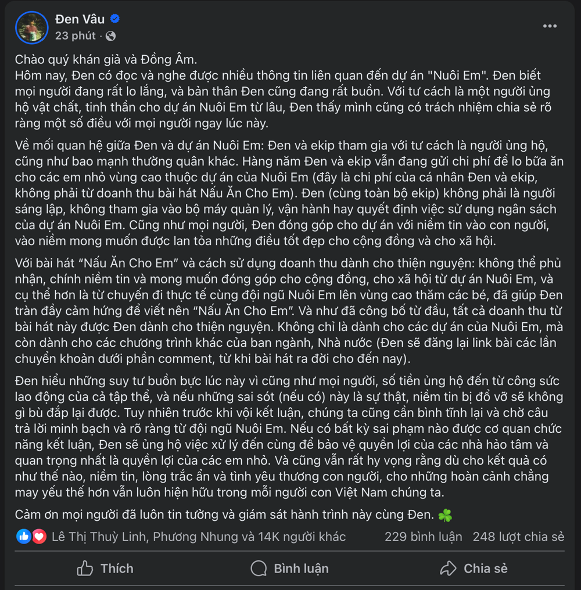Click the red heart reaction icon
The width and height of the screenshot is (581, 590).
(39, 537)
